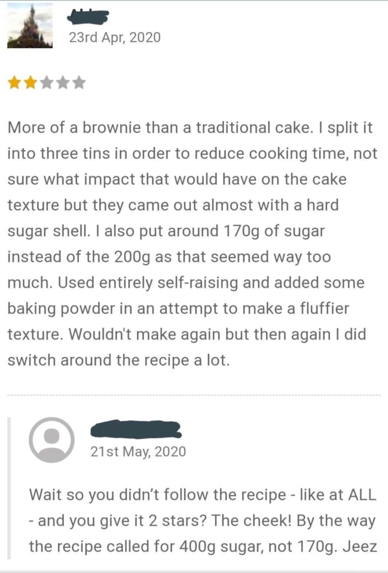Click the second gold rating star
Viewport: 388px width, 573px height.
coord(30,83)
